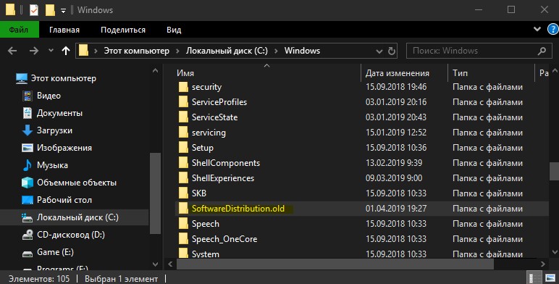Open the Файл menu
559x284 pixels.
coord(19,30)
